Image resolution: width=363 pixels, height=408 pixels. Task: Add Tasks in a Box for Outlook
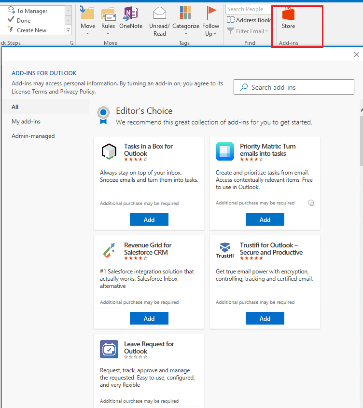(x=149, y=219)
